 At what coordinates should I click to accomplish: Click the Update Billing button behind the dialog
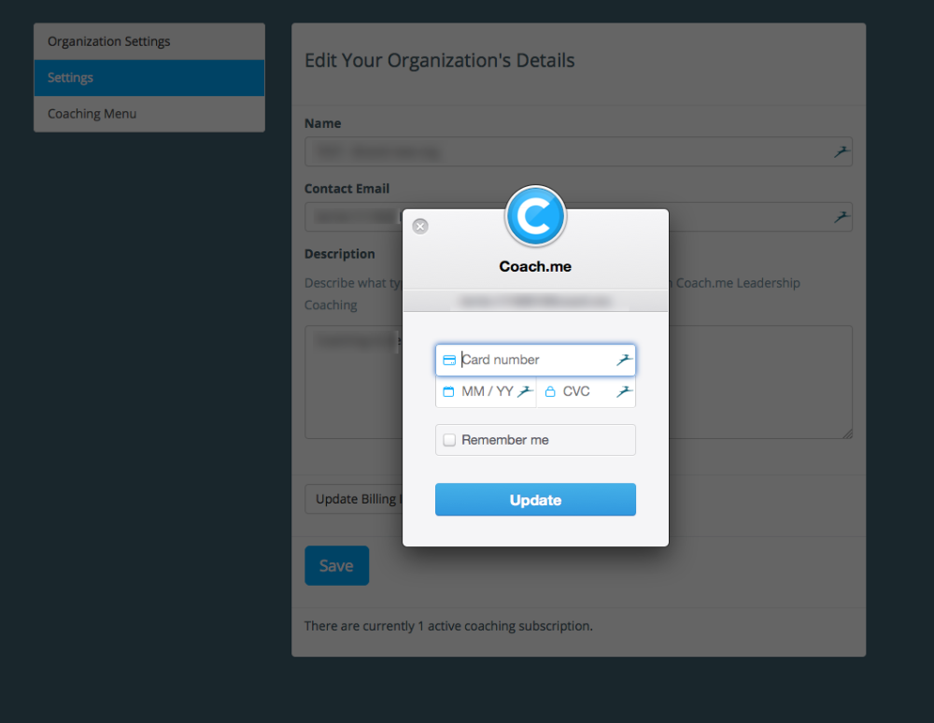(354, 499)
